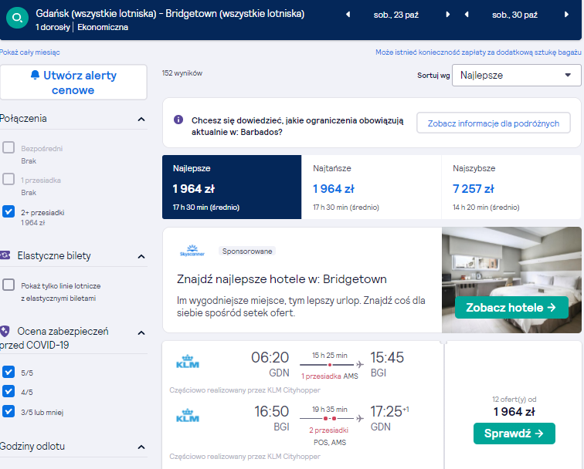Advance return date after sob., 30 paź
The height and width of the screenshot is (469, 584).
point(566,15)
